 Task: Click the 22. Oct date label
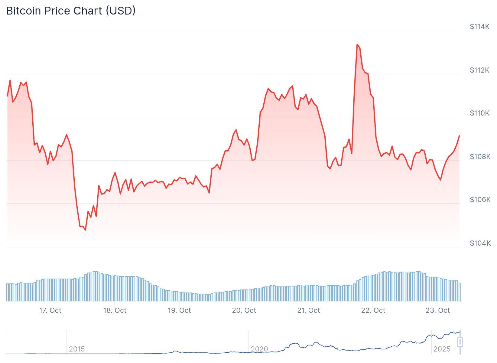[373, 310]
